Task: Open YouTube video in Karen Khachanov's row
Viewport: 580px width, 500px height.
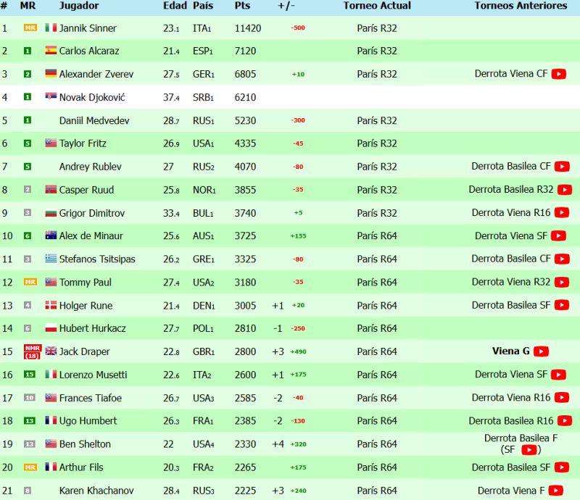Action: click(555, 491)
